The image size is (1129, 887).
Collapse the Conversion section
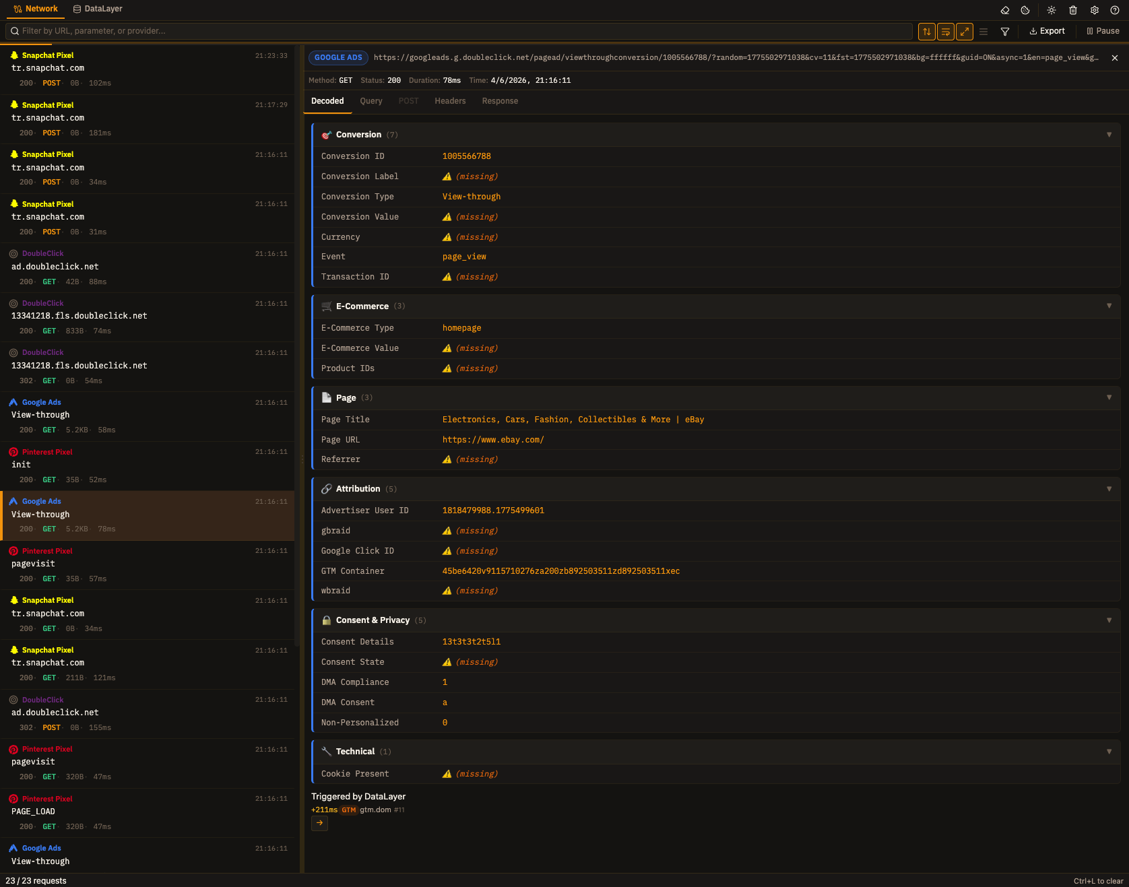point(1109,135)
